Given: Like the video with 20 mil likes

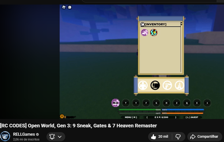Looking at the screenshot, I should pyautogui.click(x=160, y=137).
